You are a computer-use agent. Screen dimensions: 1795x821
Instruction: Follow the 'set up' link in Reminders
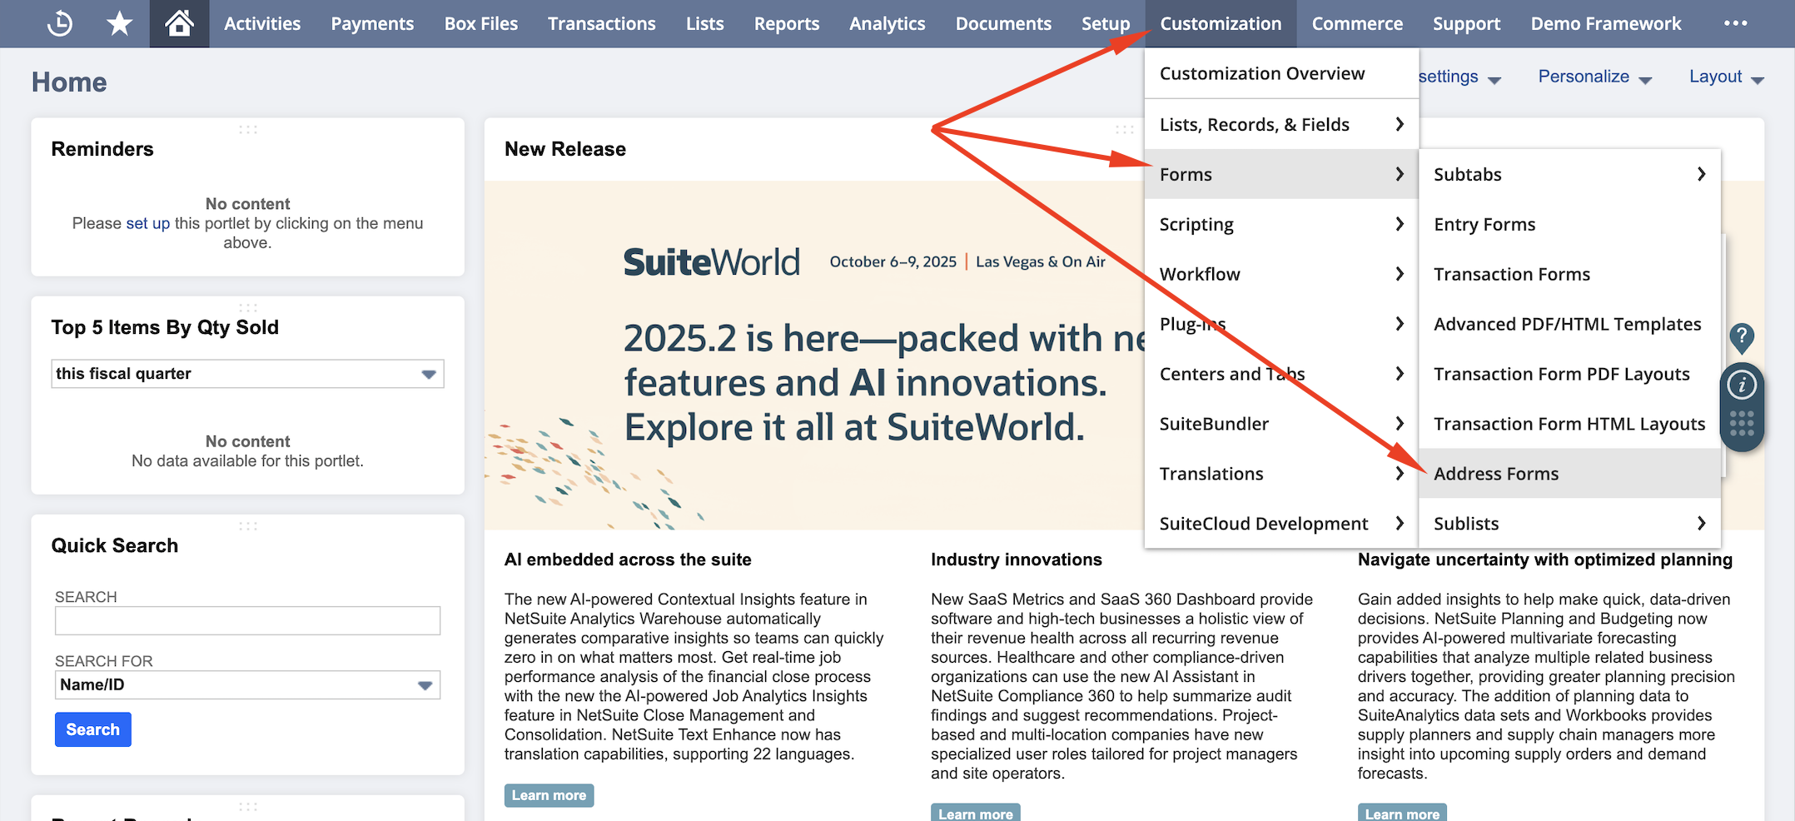[148, 223]
